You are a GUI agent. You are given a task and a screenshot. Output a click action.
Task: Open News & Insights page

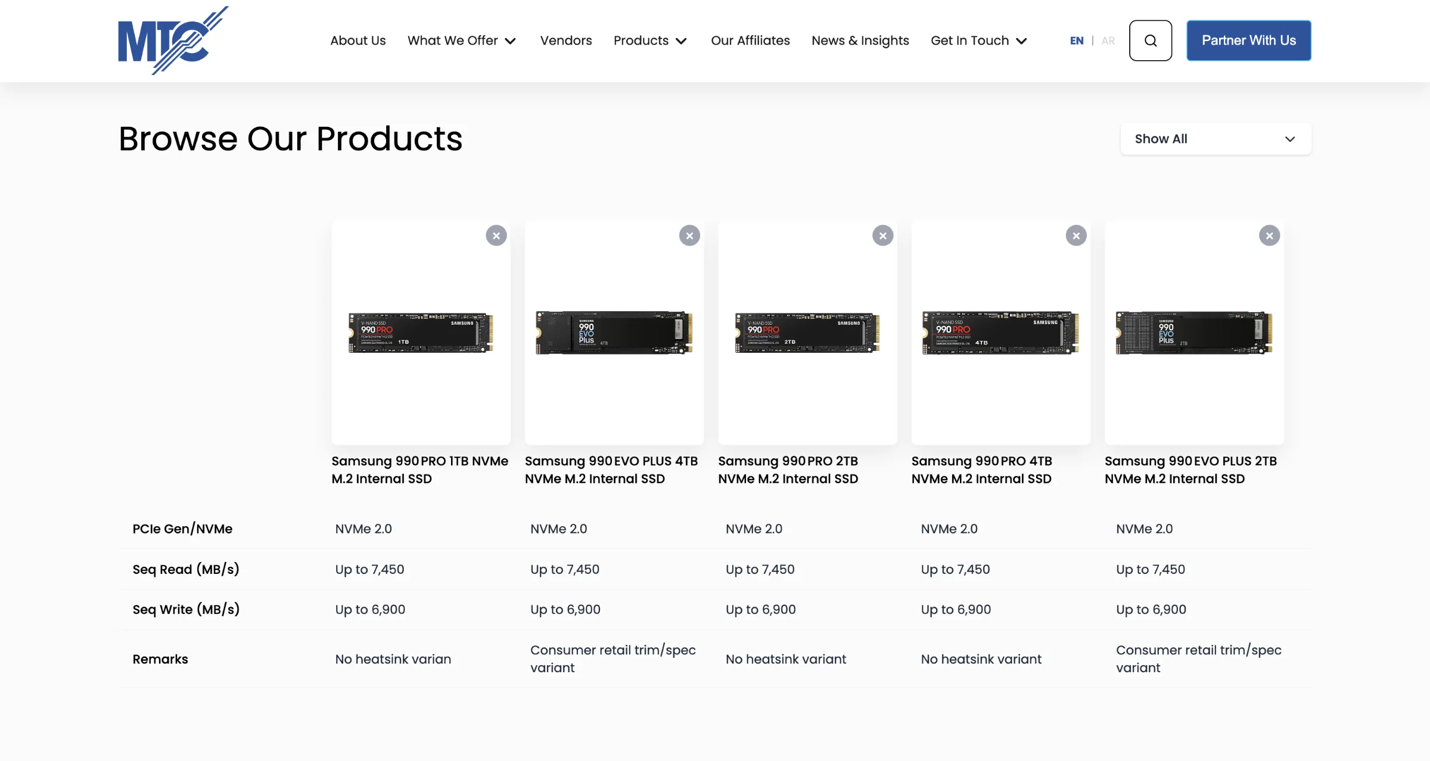pyautogui.click(x=860, y=41)
